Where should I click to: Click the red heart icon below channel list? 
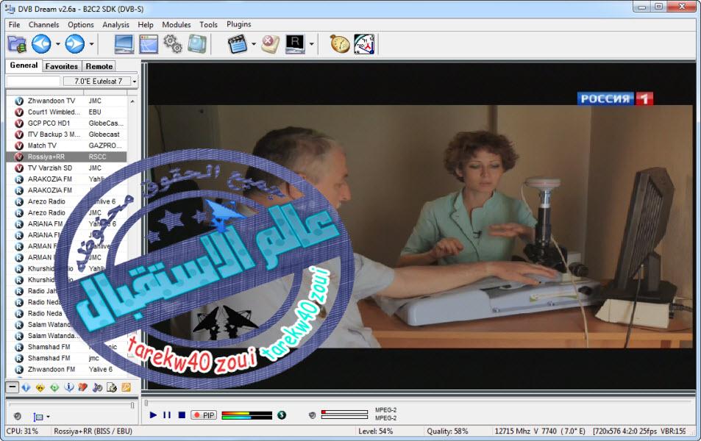(x=83, y=387)
